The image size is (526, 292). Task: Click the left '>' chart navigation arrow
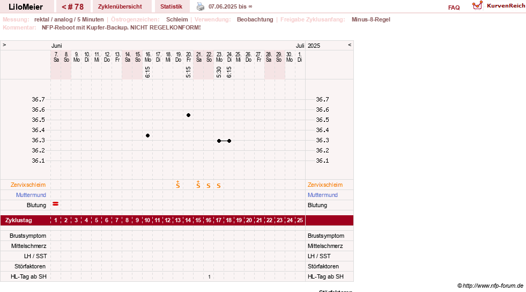click(x=4, y=45)
